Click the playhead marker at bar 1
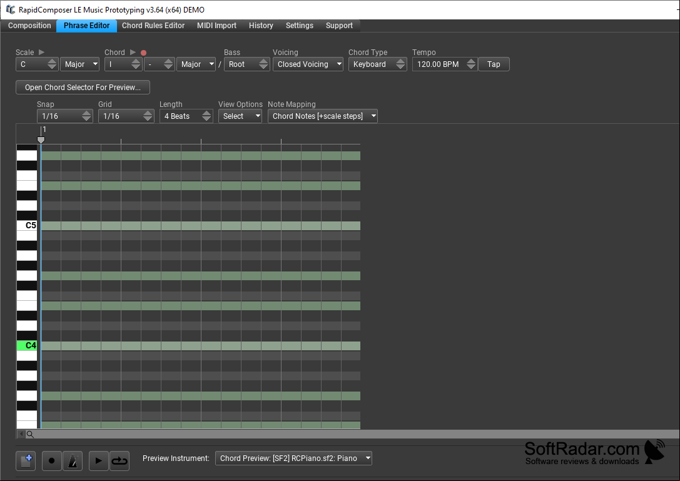The width and height of the screenshot is (680, 481). (x=41, y=139)
